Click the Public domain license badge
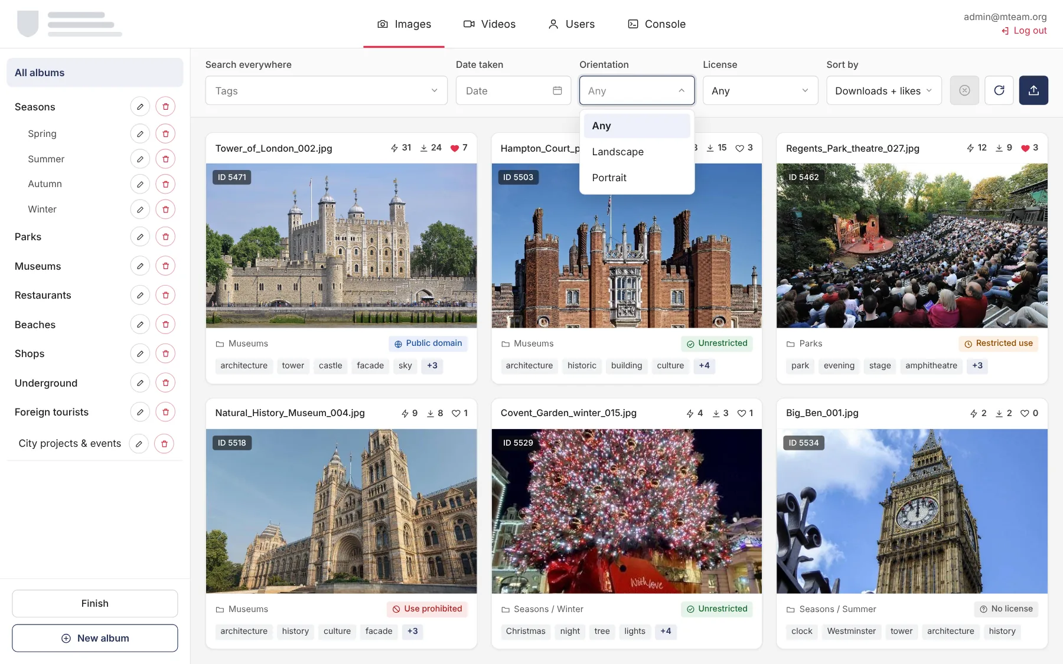Screen dimensions: 1063x664 (x=428, y=344)
